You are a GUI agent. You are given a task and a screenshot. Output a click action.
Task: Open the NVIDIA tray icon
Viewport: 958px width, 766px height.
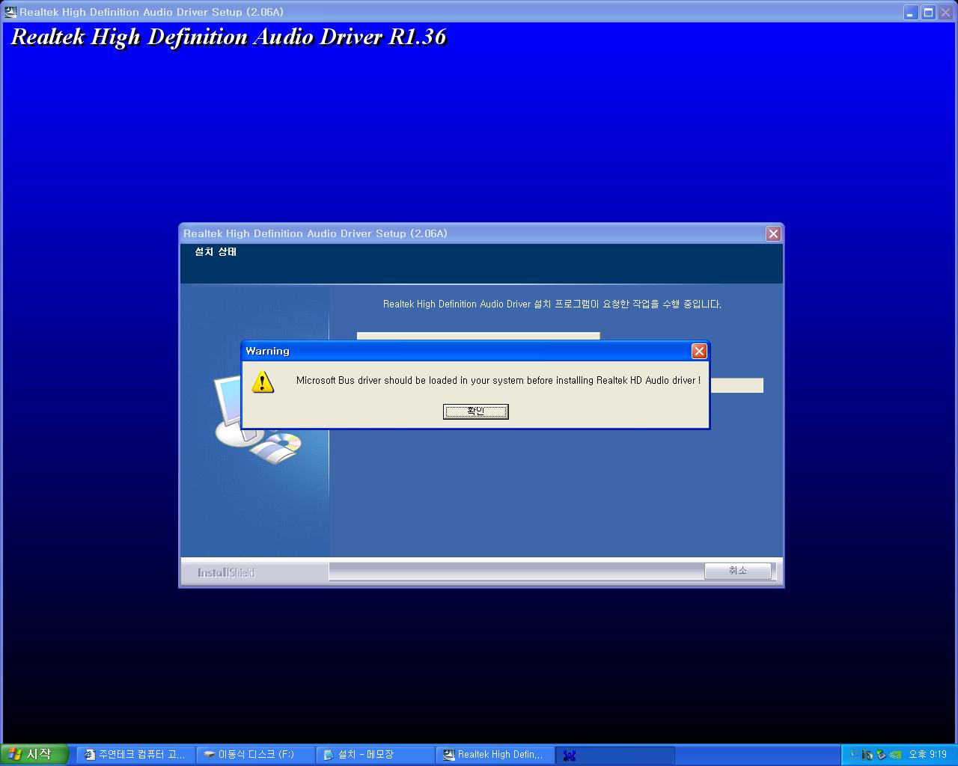[895, 755]
